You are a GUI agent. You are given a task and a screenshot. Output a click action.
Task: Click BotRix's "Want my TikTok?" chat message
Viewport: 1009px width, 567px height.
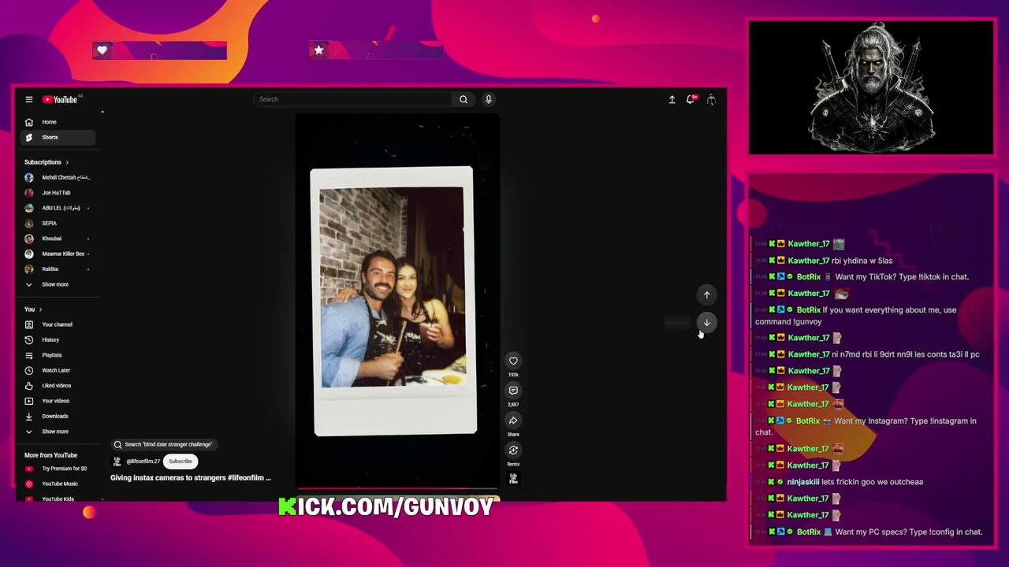(x=902, y=277)
